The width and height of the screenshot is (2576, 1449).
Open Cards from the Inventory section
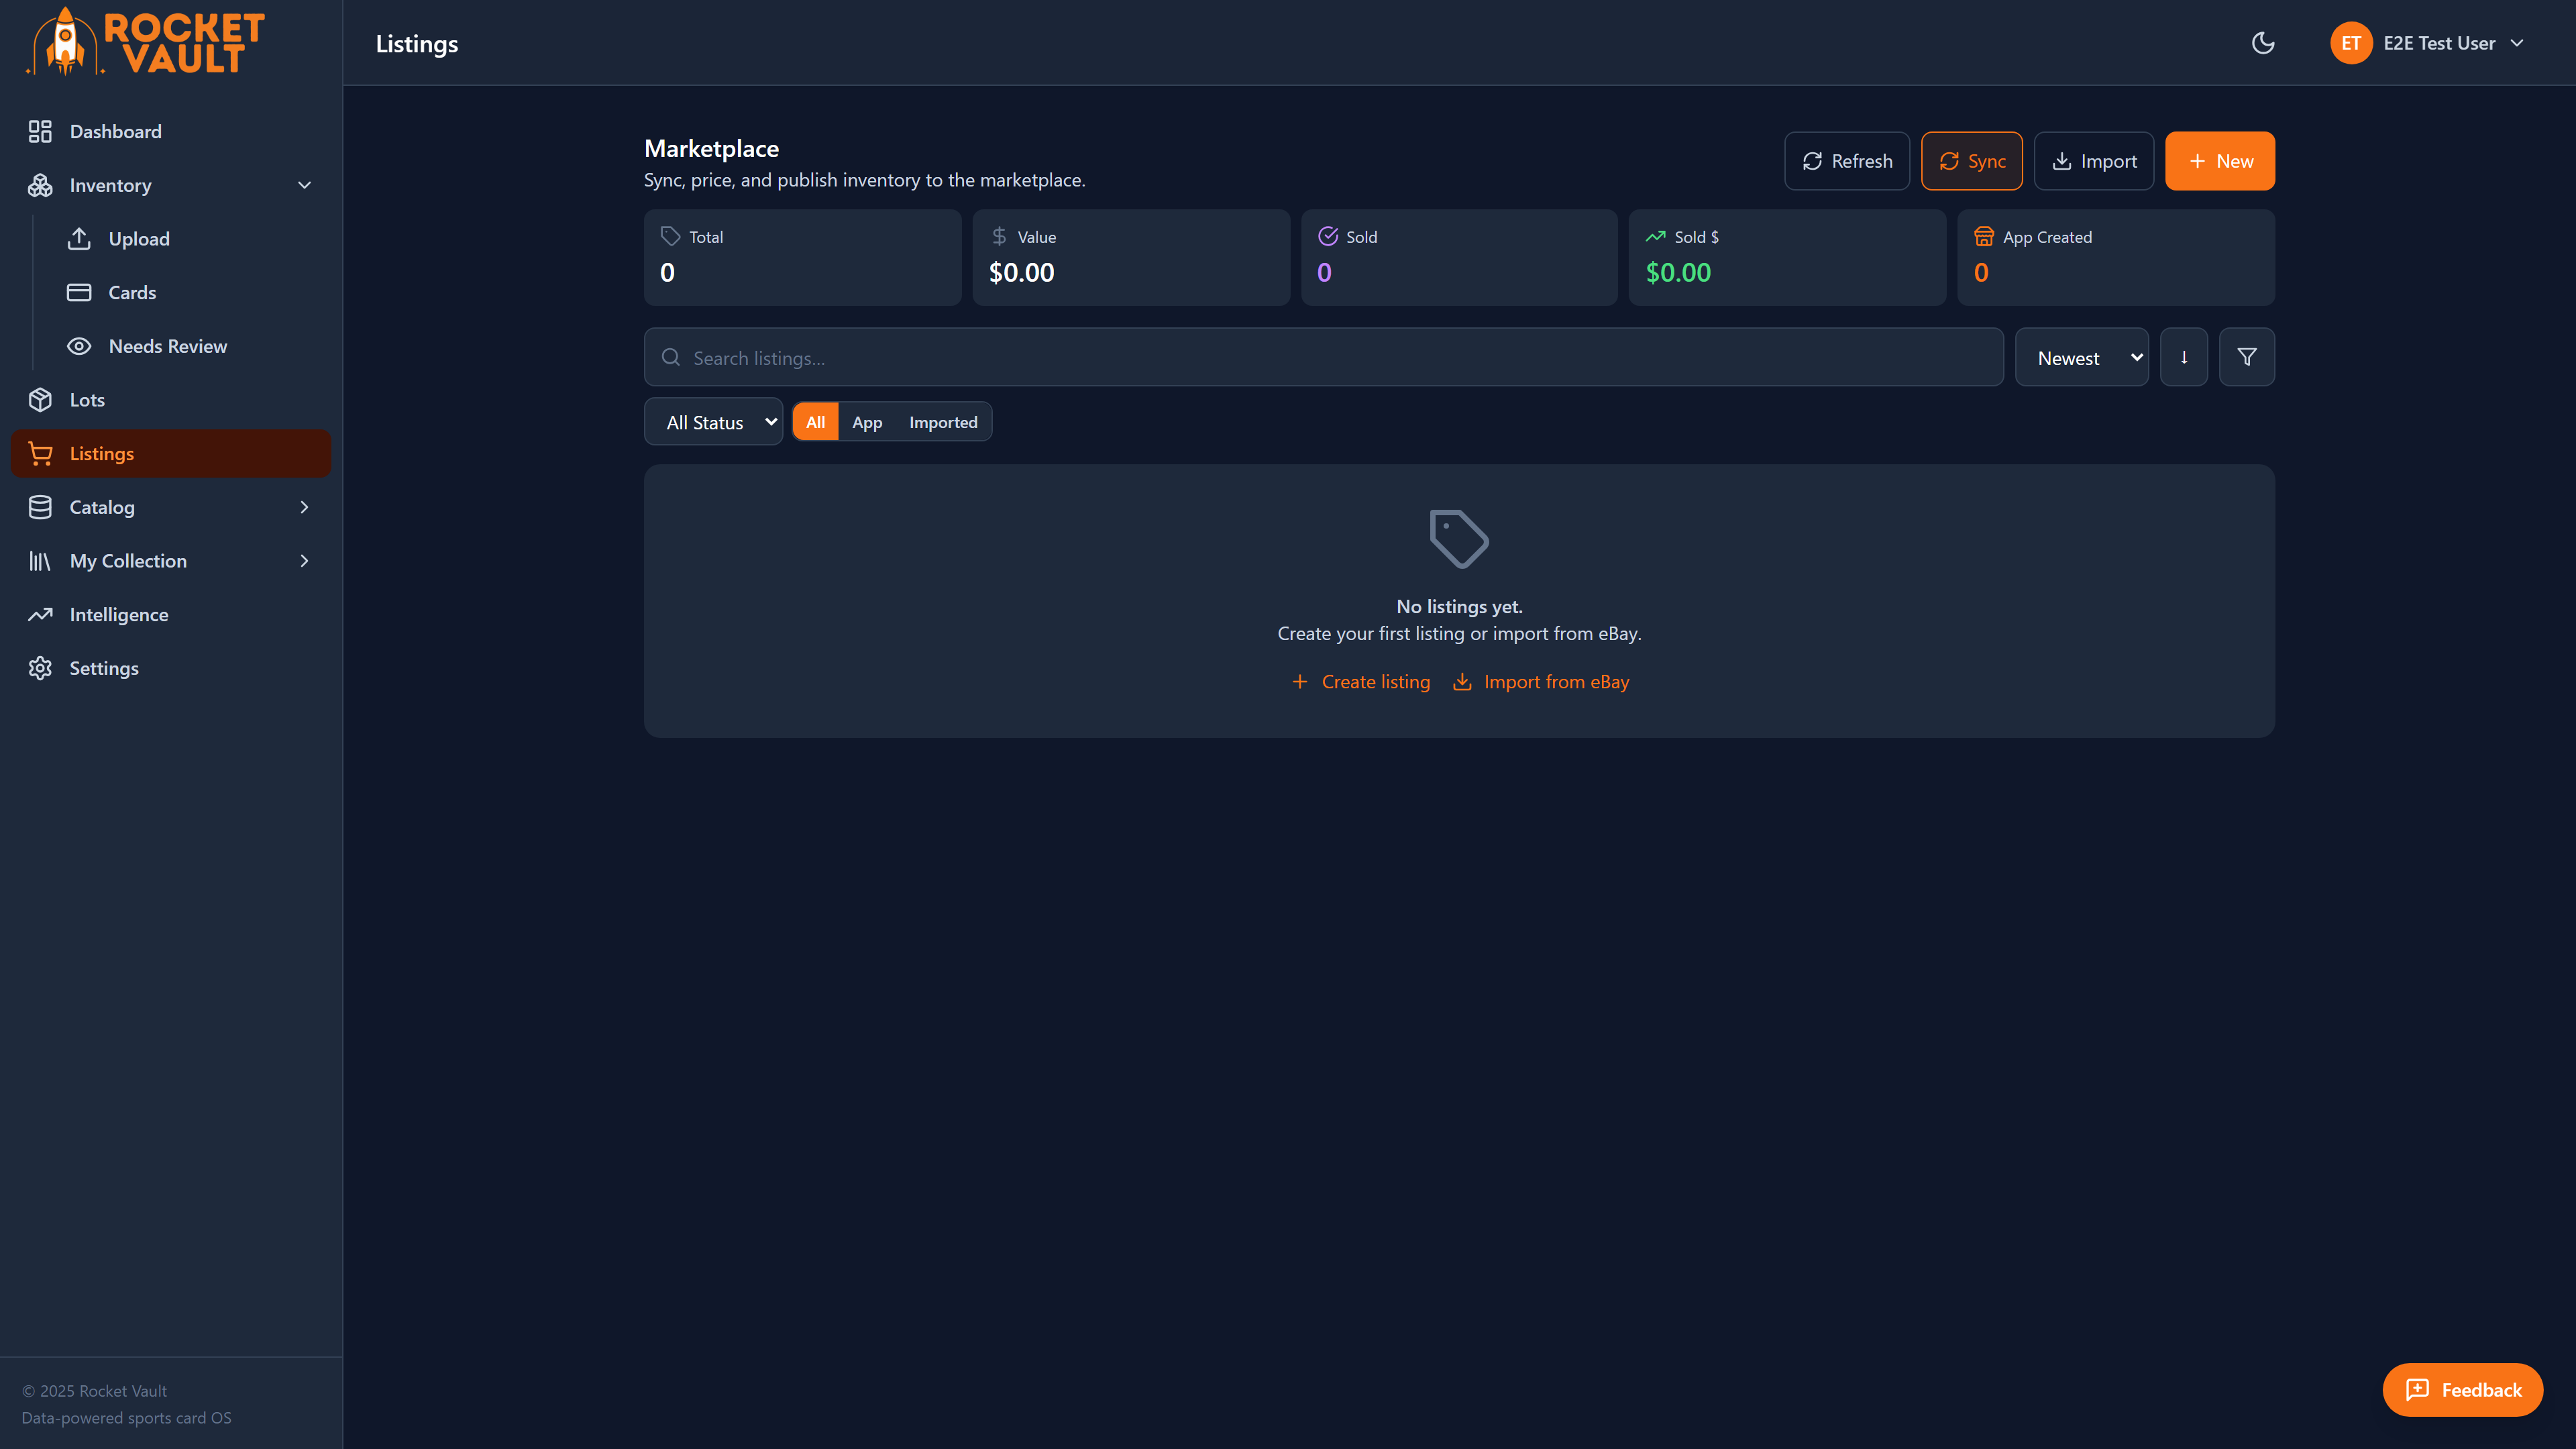point(132,292)
